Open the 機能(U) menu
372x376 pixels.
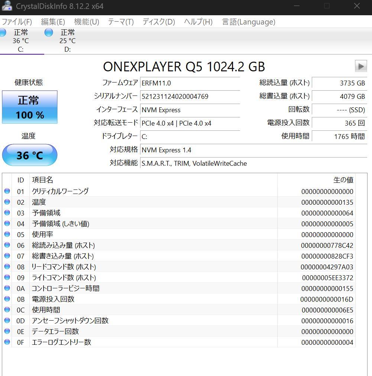[87, 22]
